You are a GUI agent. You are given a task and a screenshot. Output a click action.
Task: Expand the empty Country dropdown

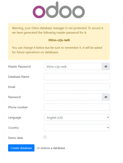point(77,128)
